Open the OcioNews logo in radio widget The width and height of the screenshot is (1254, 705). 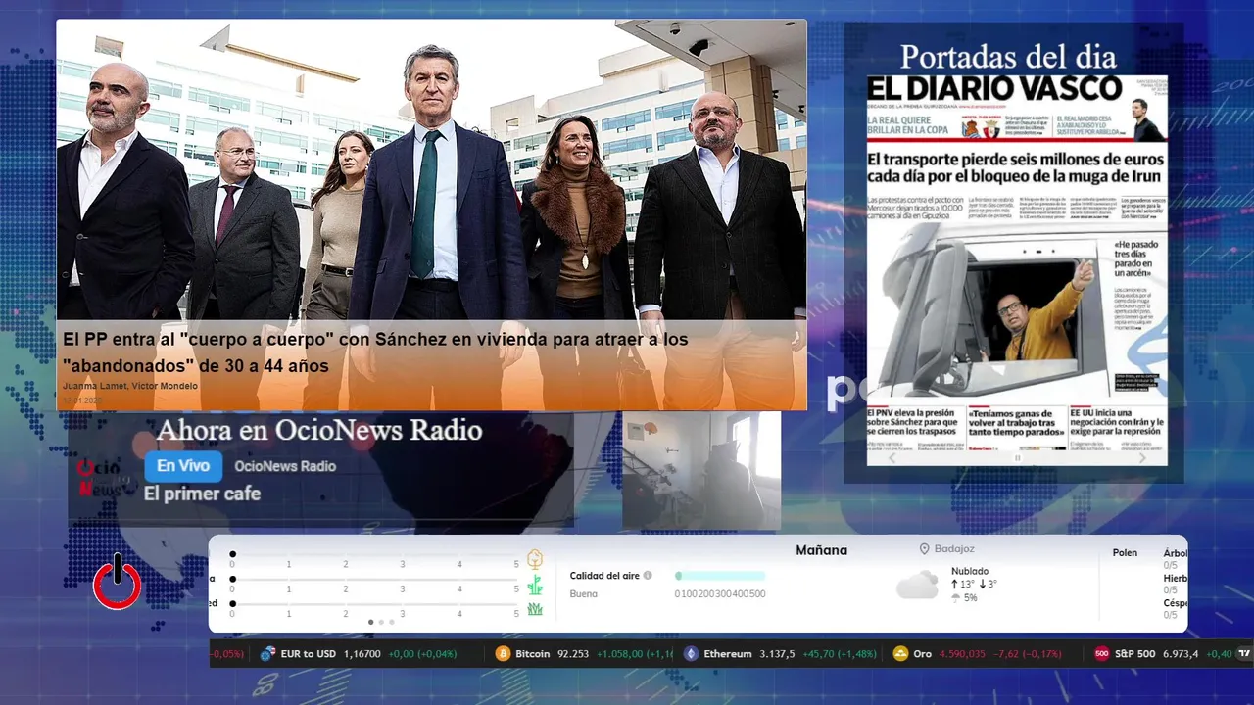point(103,477)
